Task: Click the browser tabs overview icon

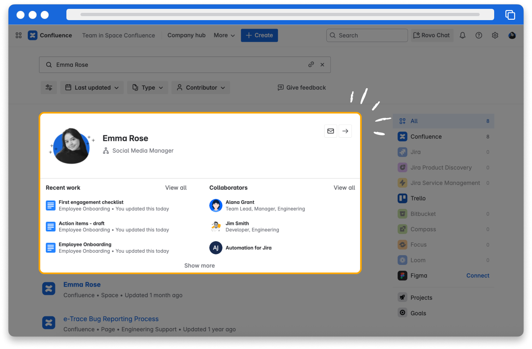Action: click(x=510, y=15)
